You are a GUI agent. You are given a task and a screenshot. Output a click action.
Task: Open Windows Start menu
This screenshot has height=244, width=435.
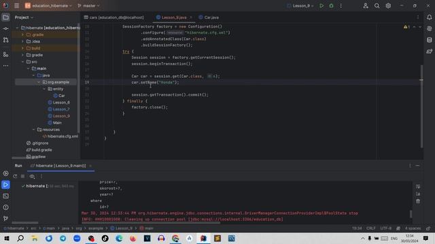6,238
